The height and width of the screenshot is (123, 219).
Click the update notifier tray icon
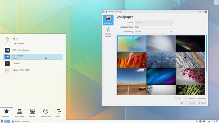[x=200, y=121]
